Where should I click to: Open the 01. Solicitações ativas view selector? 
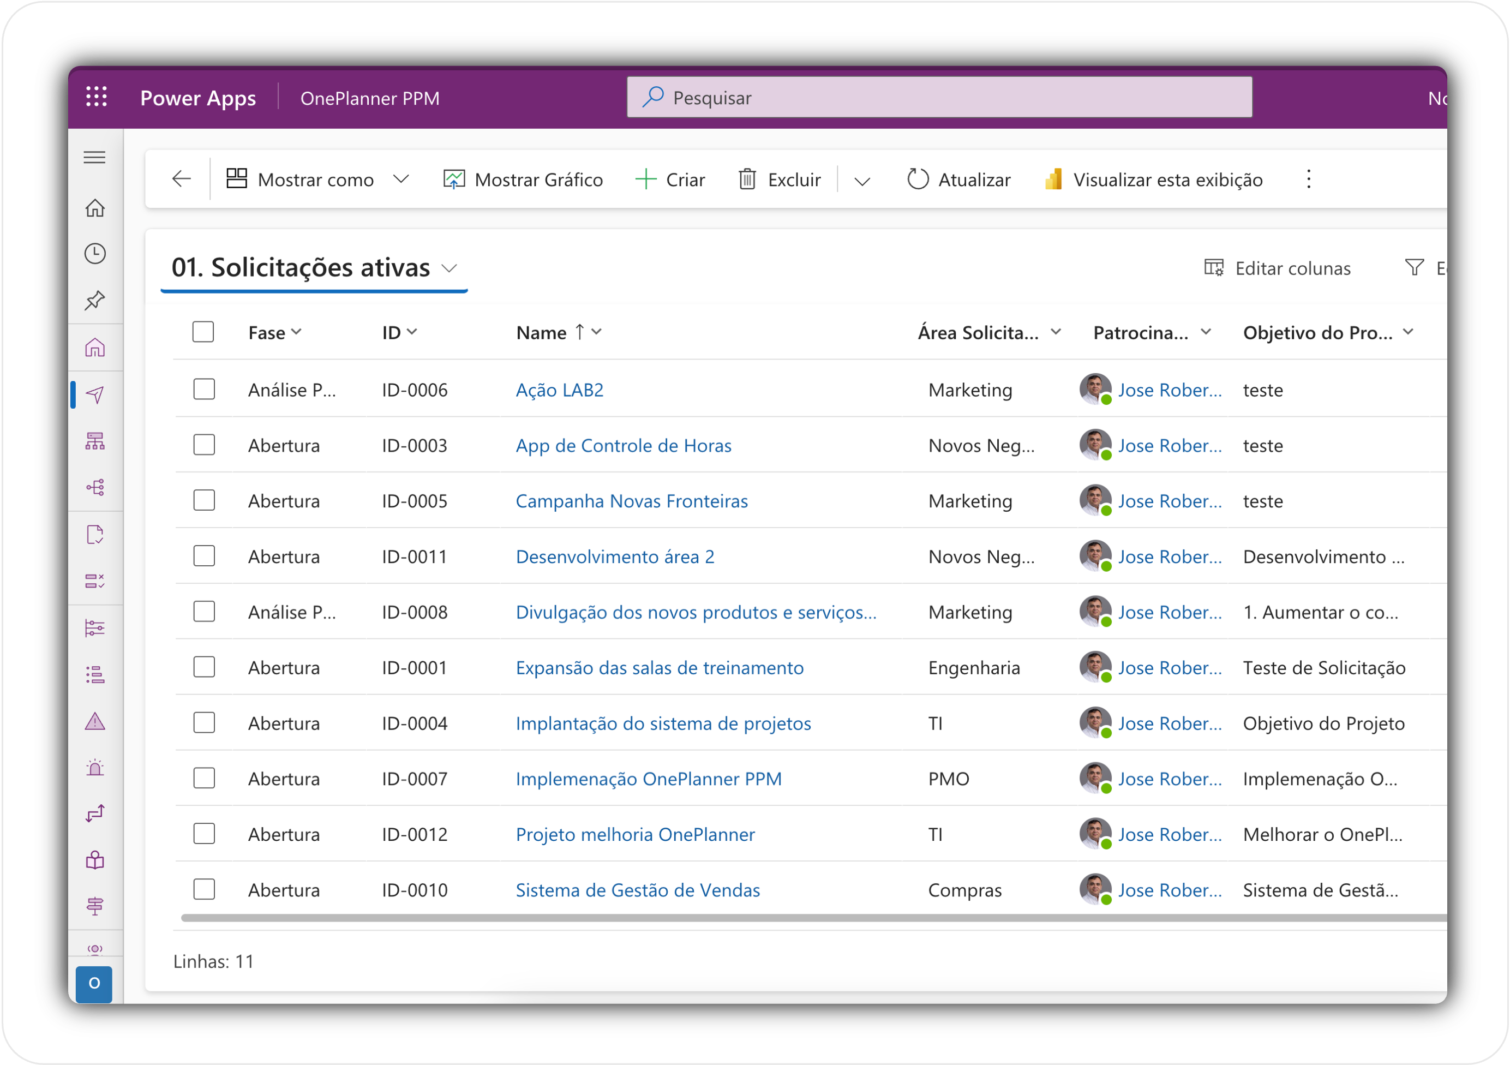tap(314, 268)
